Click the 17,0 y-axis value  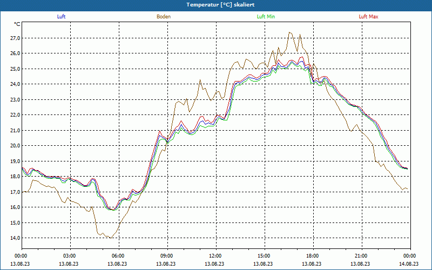(x=16, y=192)
